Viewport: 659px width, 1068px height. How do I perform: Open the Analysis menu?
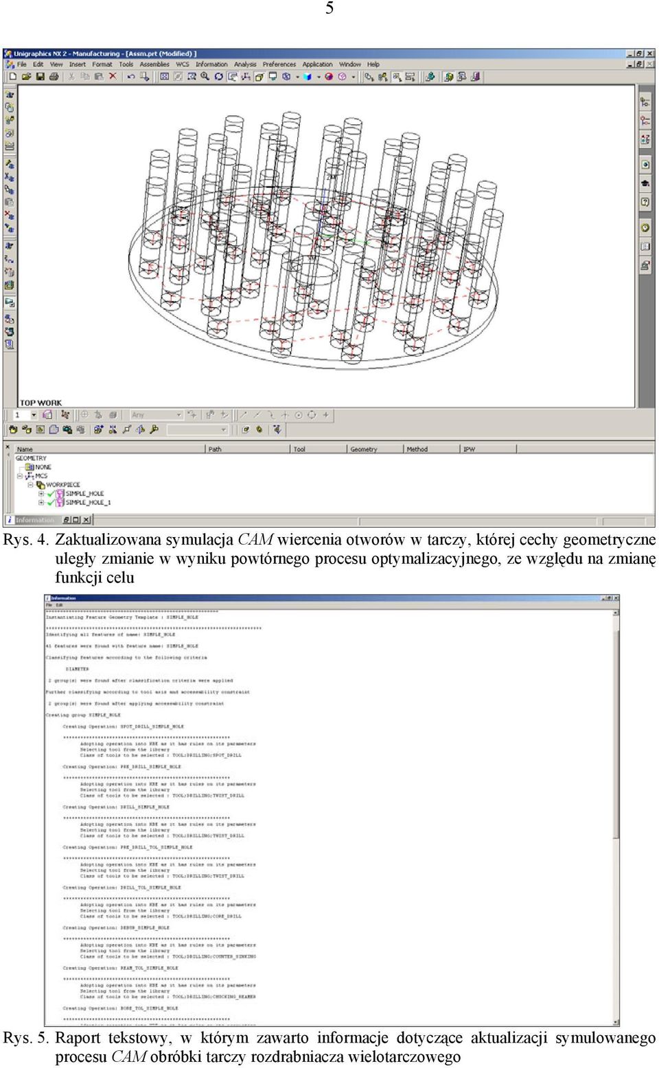[245, 64]
